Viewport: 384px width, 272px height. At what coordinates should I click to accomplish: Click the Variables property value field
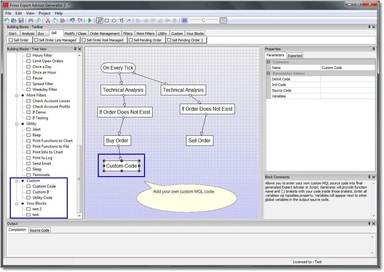click(348, 96)
